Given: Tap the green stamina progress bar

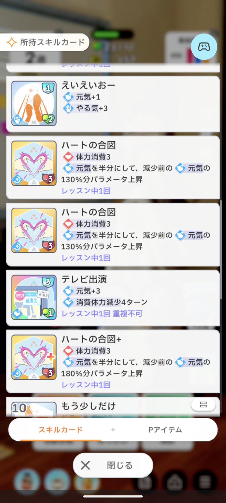Looking at the screenshot, I should click(112, 34).
